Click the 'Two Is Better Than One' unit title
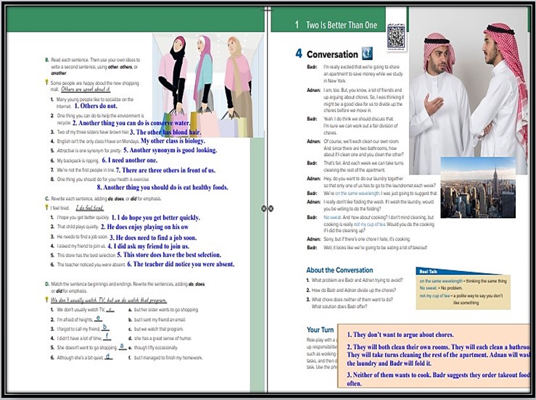This screenshot has height=400, width=536. [342, 25]
